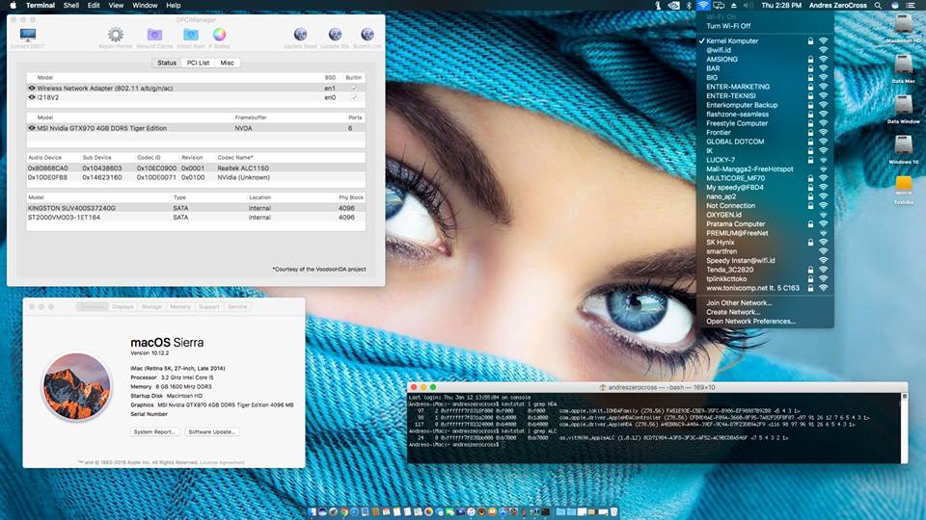Click the Terminal window scrollbar

[904, 428]
